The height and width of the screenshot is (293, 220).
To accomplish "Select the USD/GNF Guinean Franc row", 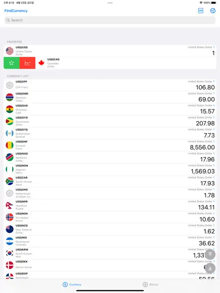I will [x=110, y=145].
